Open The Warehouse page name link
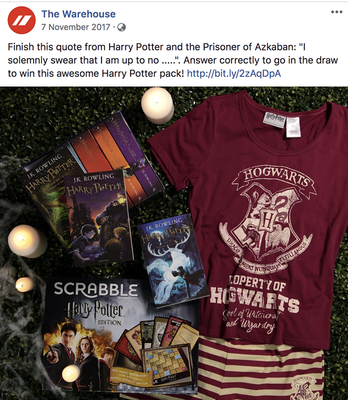The height and width of the screenshot is (400, 348). tap(78, 14)
